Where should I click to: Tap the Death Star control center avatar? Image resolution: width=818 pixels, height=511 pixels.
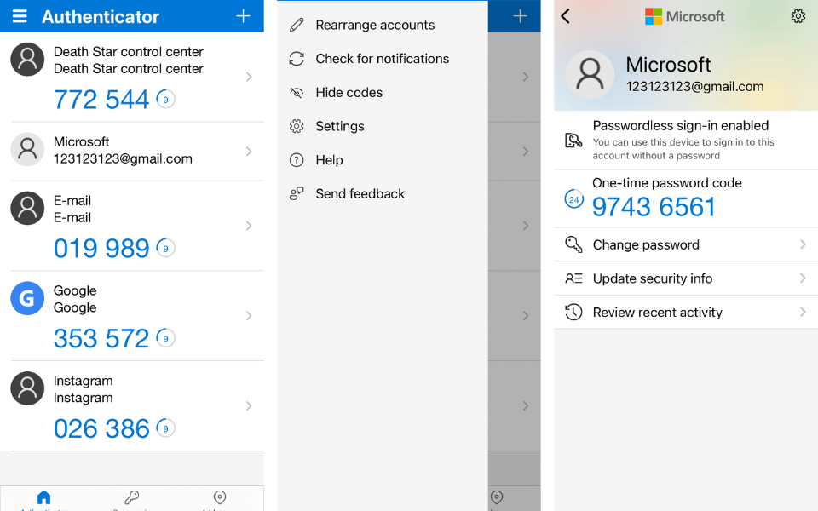point(27,60)
